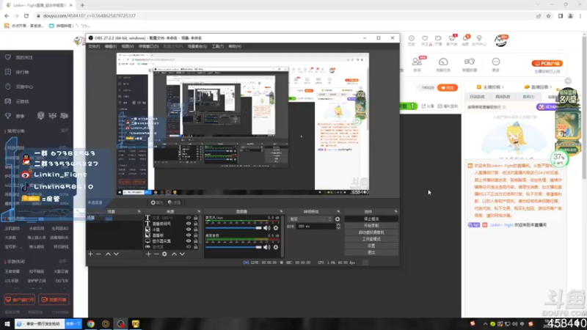
Task: Toggle visibility of 斗鱼 image source
Action: 189,230
